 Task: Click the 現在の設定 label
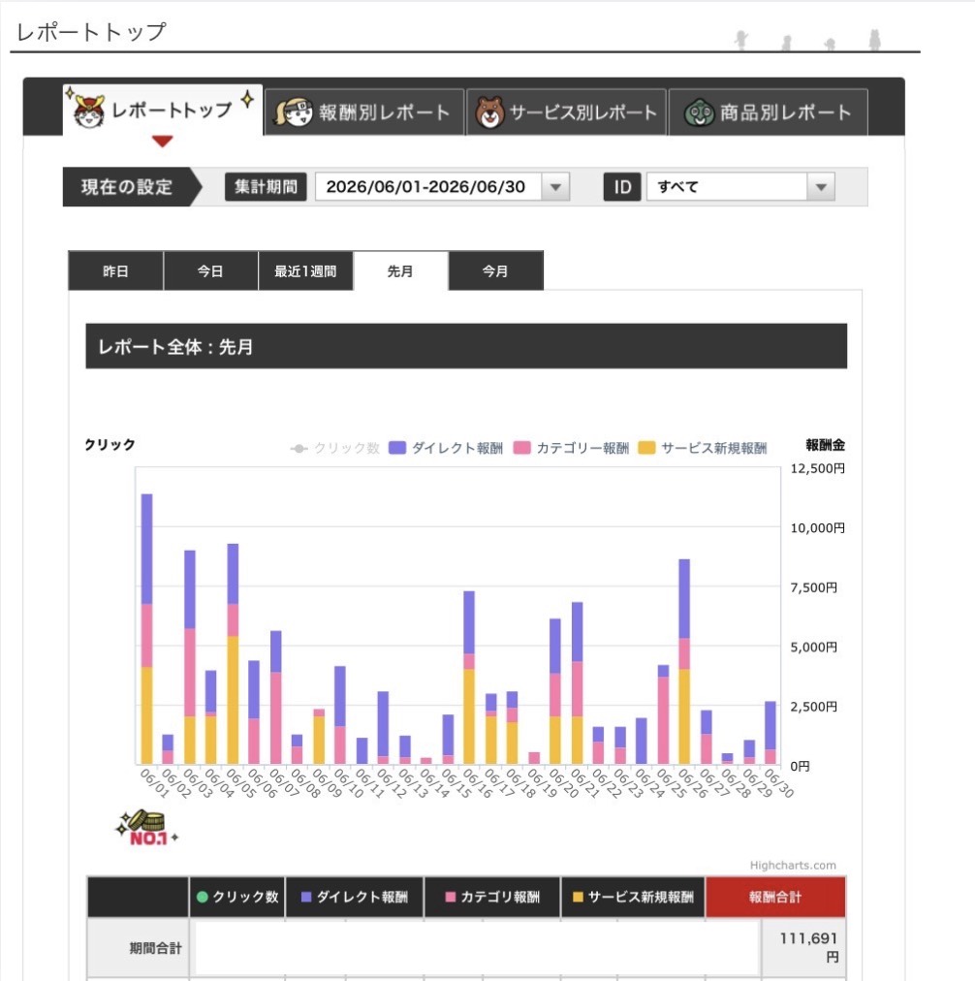pos(126,187)
